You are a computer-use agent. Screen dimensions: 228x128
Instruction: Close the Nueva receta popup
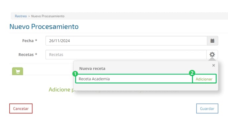click(x=213, y=65)
